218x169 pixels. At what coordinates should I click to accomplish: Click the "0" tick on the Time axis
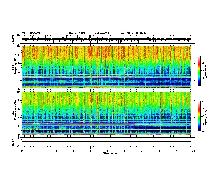(x=22, y=151)
